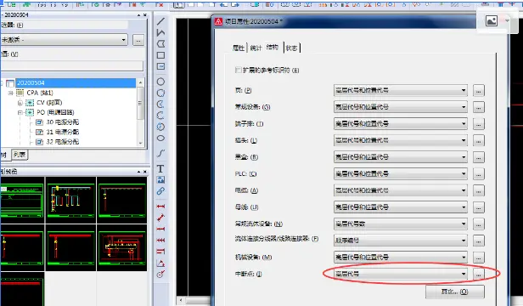Expand the CV node in page tree
Viewport: 523px width, 306px height.
pos(20,103)
